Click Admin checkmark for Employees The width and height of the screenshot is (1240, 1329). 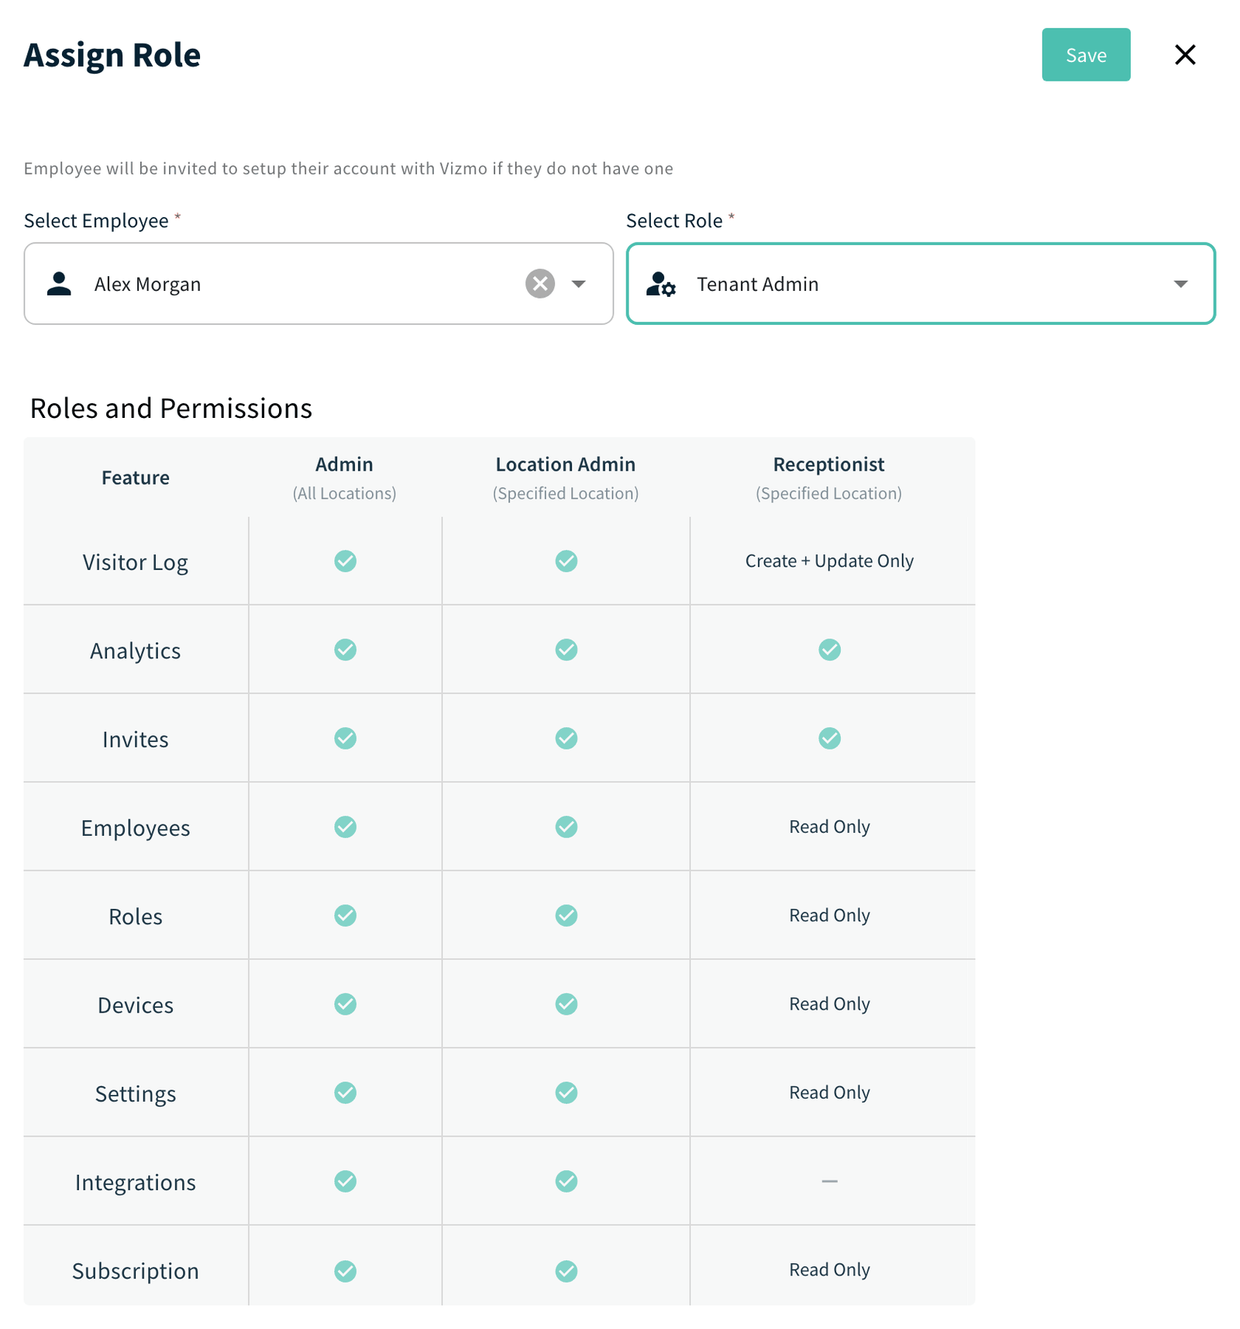(345, 827)
